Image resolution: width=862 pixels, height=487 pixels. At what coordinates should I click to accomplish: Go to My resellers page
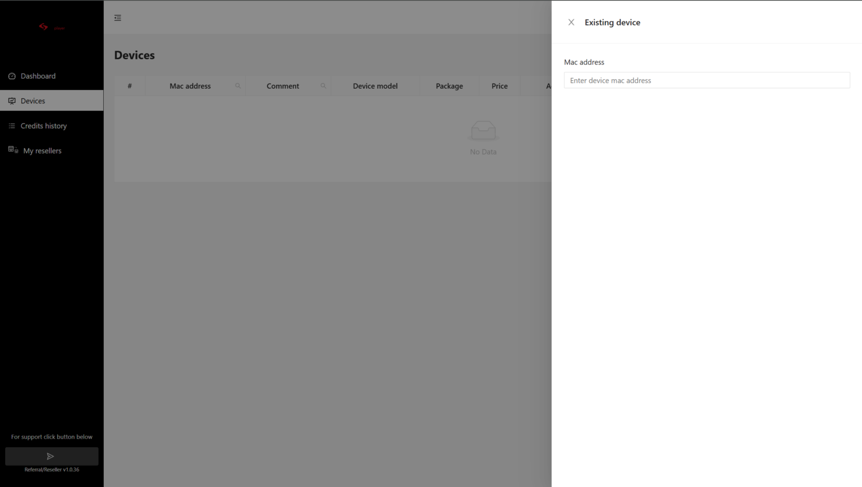(42, 150)
